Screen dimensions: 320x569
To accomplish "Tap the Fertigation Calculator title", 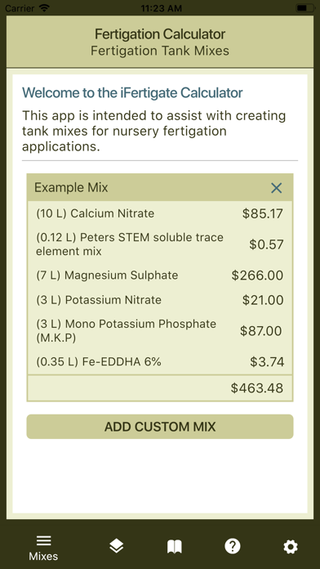I will (x=160, y=34).
